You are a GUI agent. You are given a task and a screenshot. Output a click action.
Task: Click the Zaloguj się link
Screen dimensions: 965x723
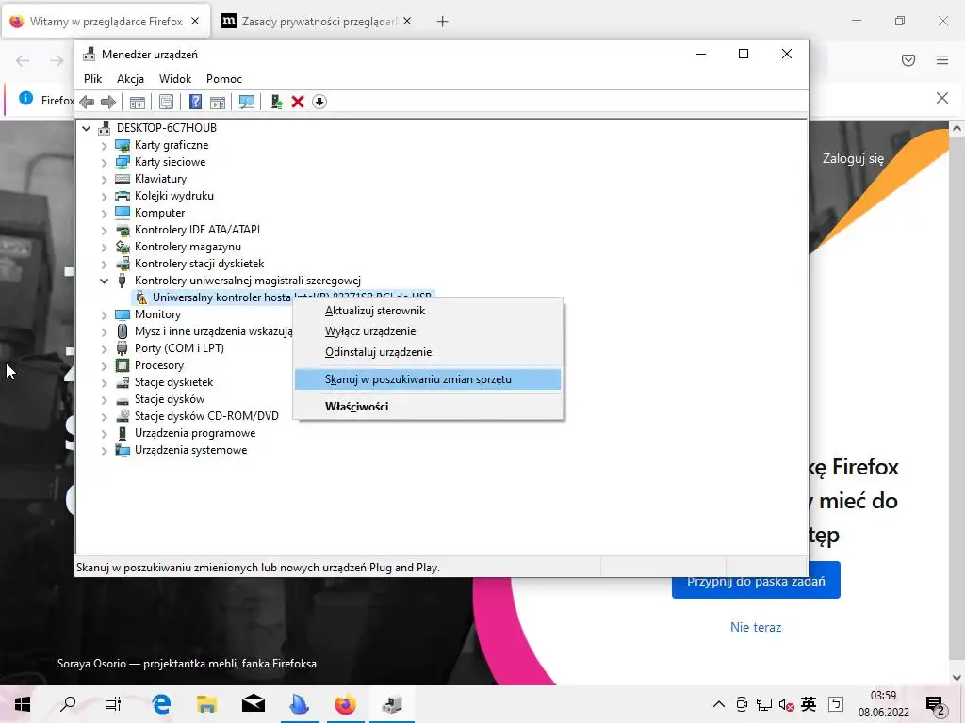click(853, 158)
